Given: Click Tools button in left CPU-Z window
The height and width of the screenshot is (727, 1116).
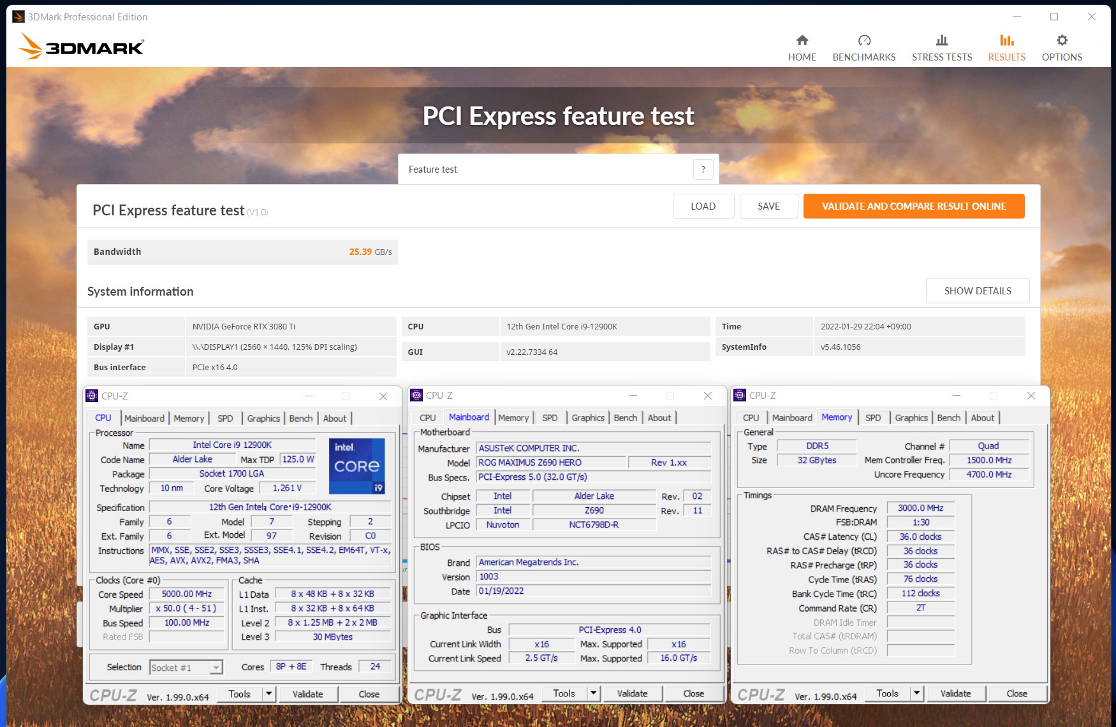Looking at the screenshot, I should [240, 694].
